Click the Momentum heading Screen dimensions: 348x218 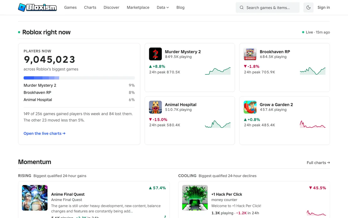point(34,162)
